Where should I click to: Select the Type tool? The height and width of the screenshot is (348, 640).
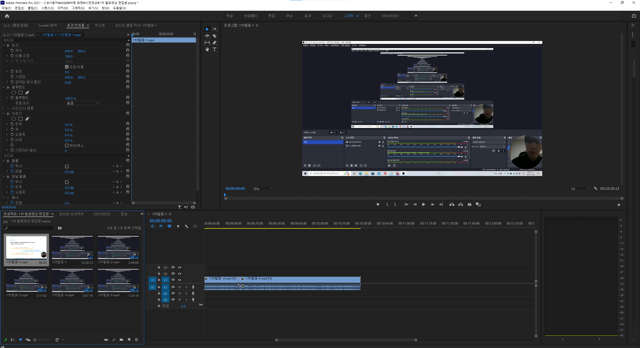(214, 49)
